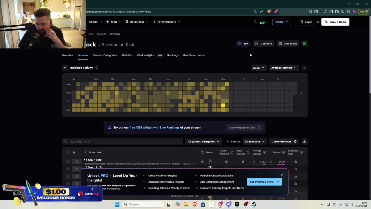Click the page vertical scrollbar
Screen dimensions: 371x209
pyautogui.click(x=370, y=55)
